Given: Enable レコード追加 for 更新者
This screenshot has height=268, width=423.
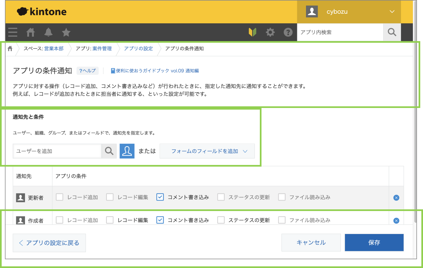Looking at the screenshot, I should [60, 197].
